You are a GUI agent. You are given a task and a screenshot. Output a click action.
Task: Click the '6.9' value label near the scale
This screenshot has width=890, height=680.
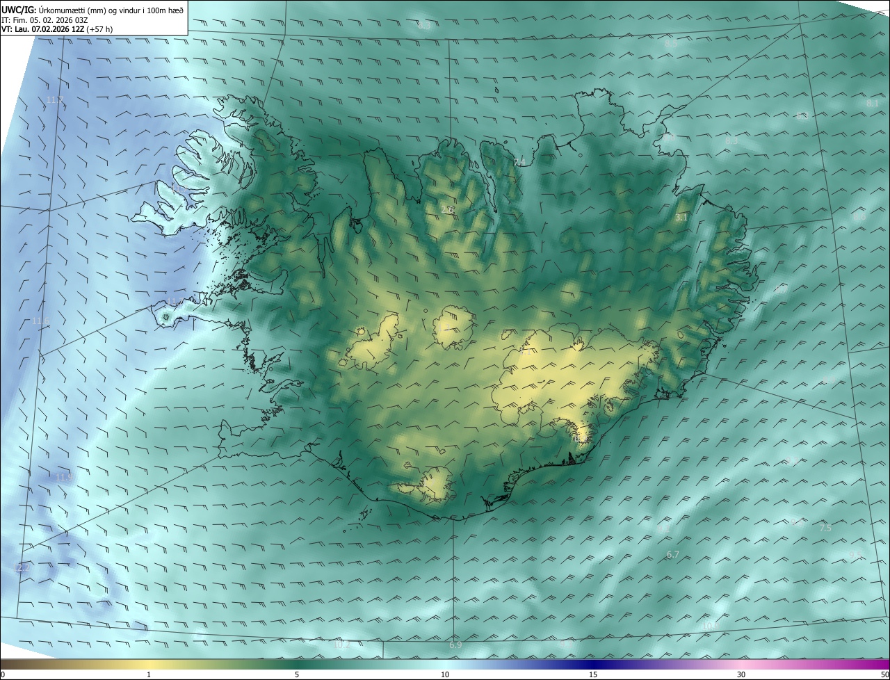point(455,645)
